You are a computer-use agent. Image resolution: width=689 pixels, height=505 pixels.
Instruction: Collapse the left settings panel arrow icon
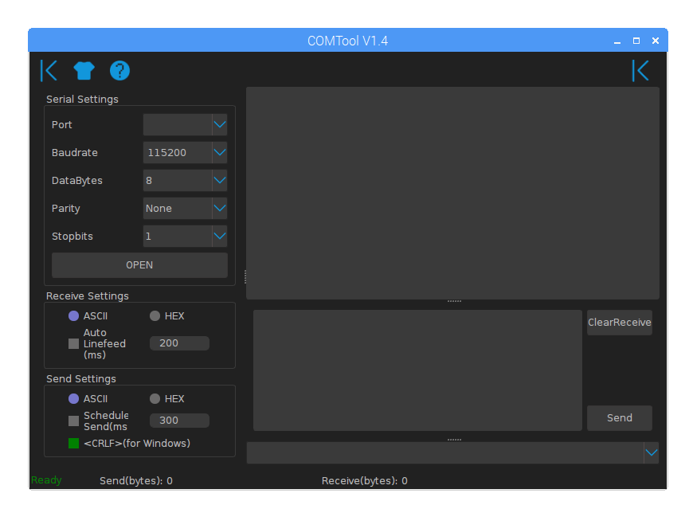[49, 70]
